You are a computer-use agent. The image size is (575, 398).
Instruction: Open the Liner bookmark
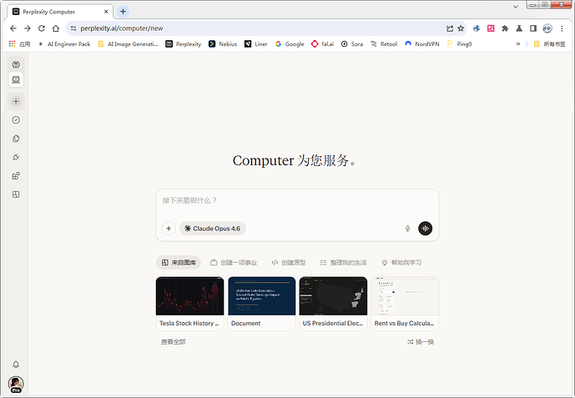click(256, 44)
